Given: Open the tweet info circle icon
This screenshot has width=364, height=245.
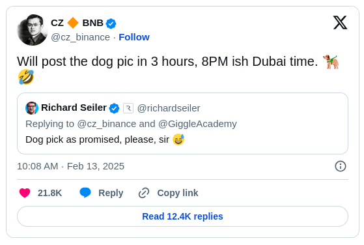Looking at the screenshot, I should (341, 166).
